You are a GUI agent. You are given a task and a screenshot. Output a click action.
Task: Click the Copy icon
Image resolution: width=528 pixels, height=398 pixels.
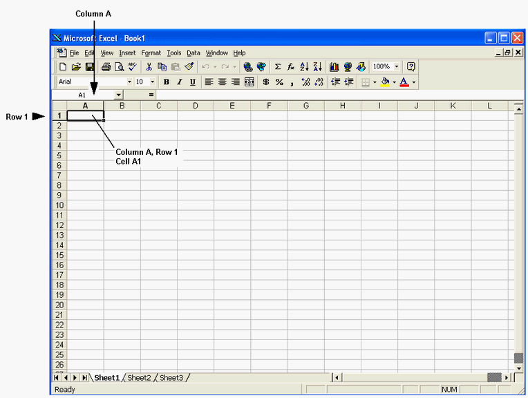click(162, 66)
